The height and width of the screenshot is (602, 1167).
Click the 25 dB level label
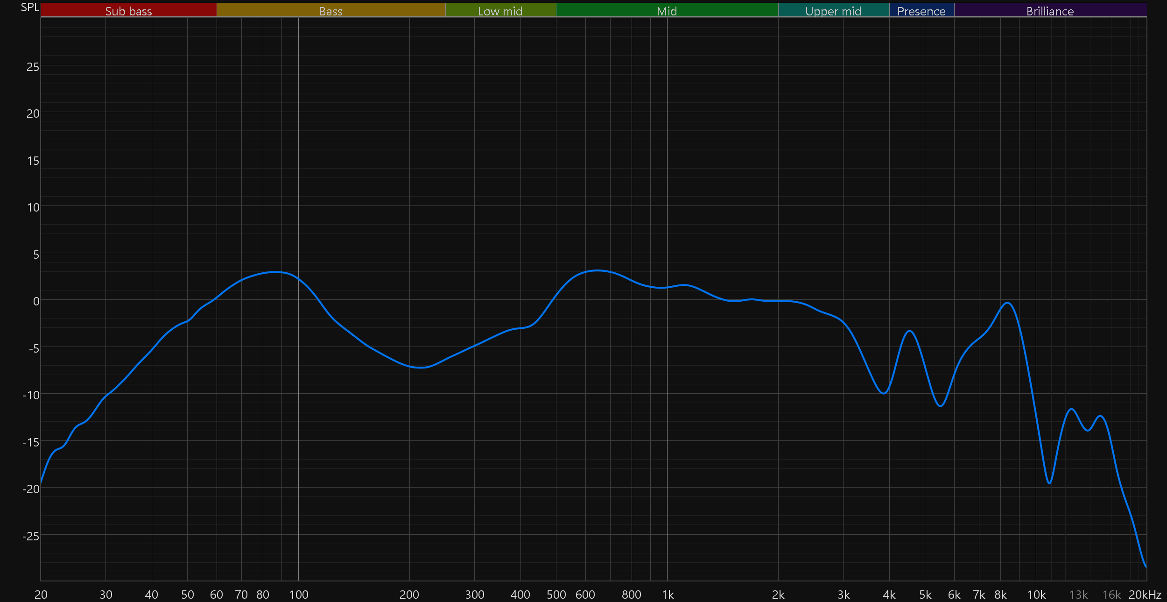33,67
